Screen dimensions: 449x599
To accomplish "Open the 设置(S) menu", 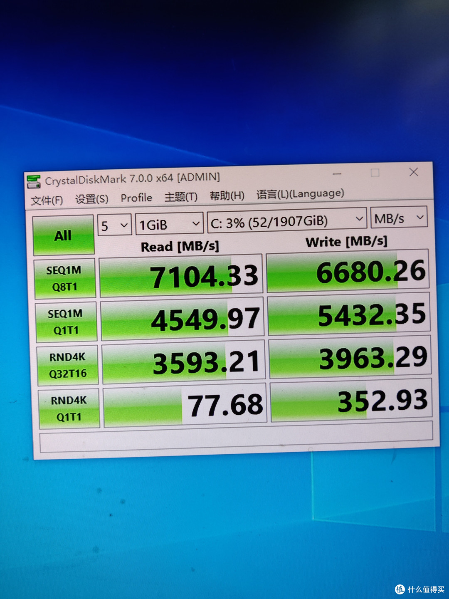I will click(x=91, y=199).
